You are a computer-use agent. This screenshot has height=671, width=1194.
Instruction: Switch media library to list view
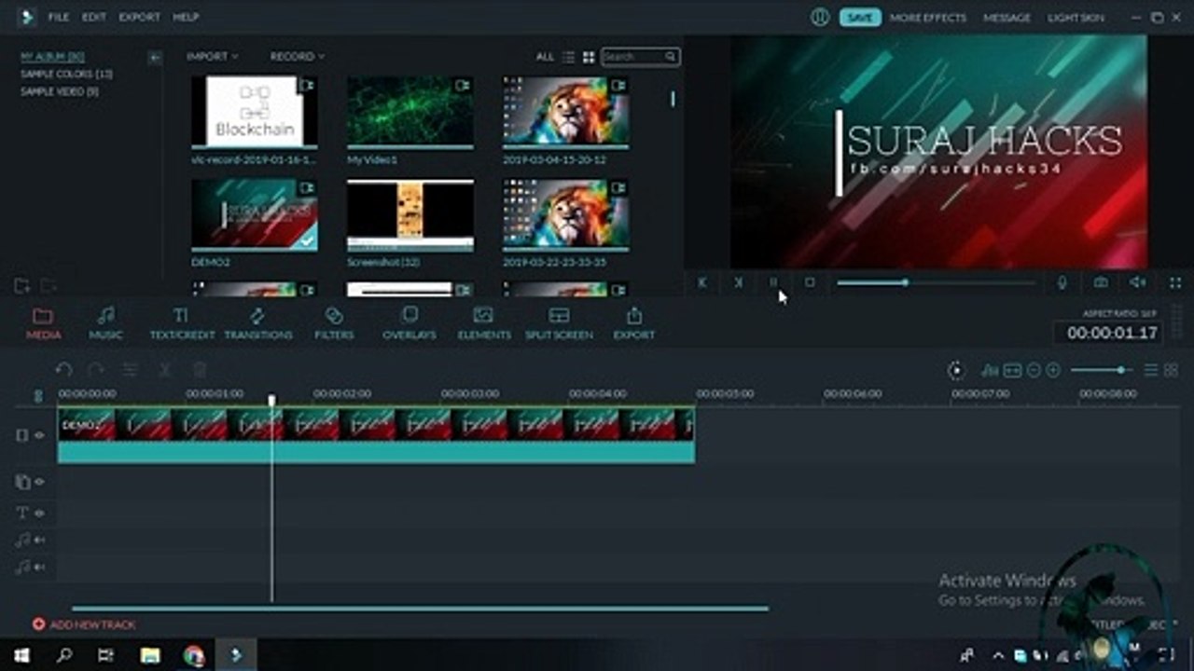pyautogui.click(x=568, y=57)
